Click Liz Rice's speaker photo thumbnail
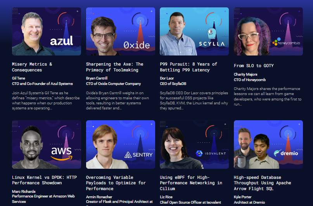Image resolution: width=313 pixels, height=206 pixels. coord(194,144)
